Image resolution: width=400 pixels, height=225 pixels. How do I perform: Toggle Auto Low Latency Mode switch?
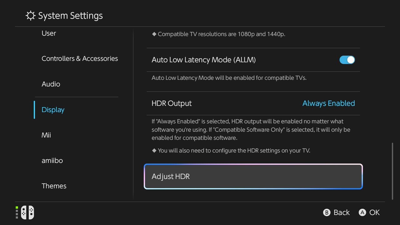tap(347, 60)
